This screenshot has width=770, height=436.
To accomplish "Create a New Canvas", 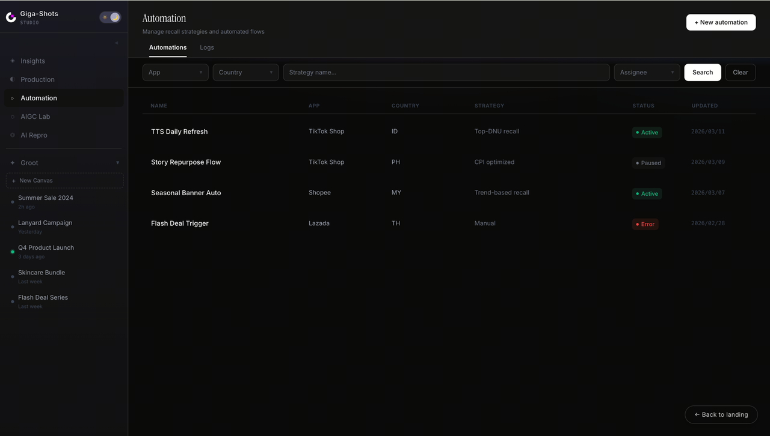I will click(x=64, y=180).
